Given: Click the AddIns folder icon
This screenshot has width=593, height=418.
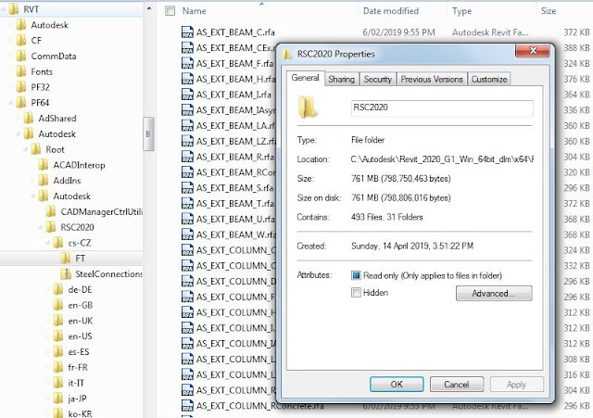Looking at the screenshot, I should (44, 181).
